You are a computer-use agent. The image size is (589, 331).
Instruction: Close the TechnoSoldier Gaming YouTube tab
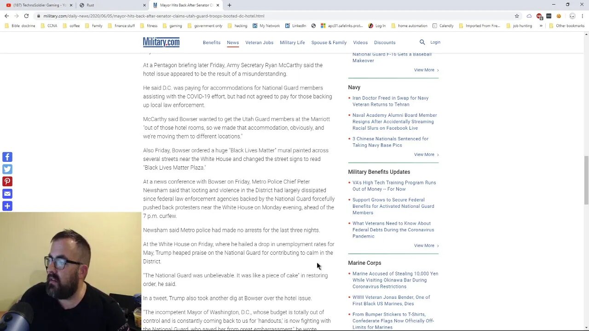pyautogui.click(x=71, y=5)
